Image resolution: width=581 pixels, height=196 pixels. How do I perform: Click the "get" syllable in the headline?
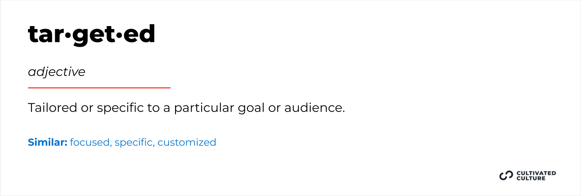pyautogui.click(x=94, y=35)
